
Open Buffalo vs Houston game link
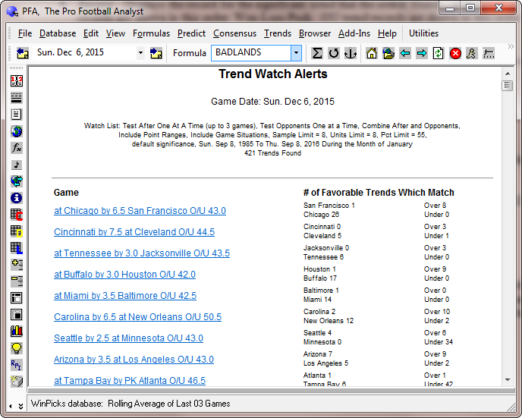[124, 275]
